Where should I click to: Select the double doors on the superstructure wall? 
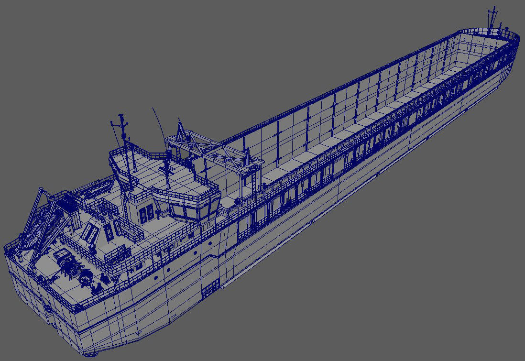pos(147,214)
